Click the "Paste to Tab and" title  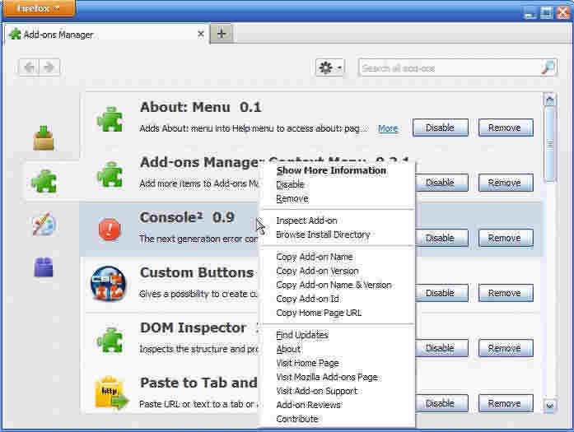pos(198,383)
